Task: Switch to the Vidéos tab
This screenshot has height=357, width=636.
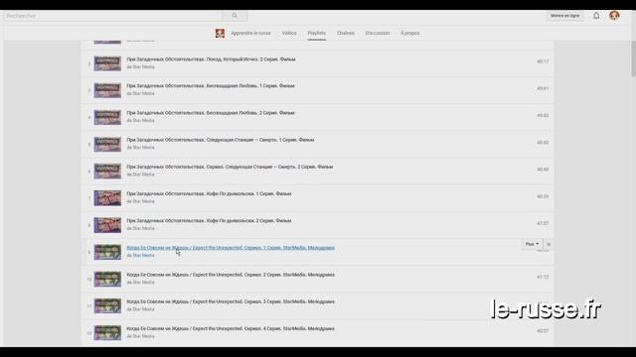Action: pyautogui.click(x=289, y=33)
